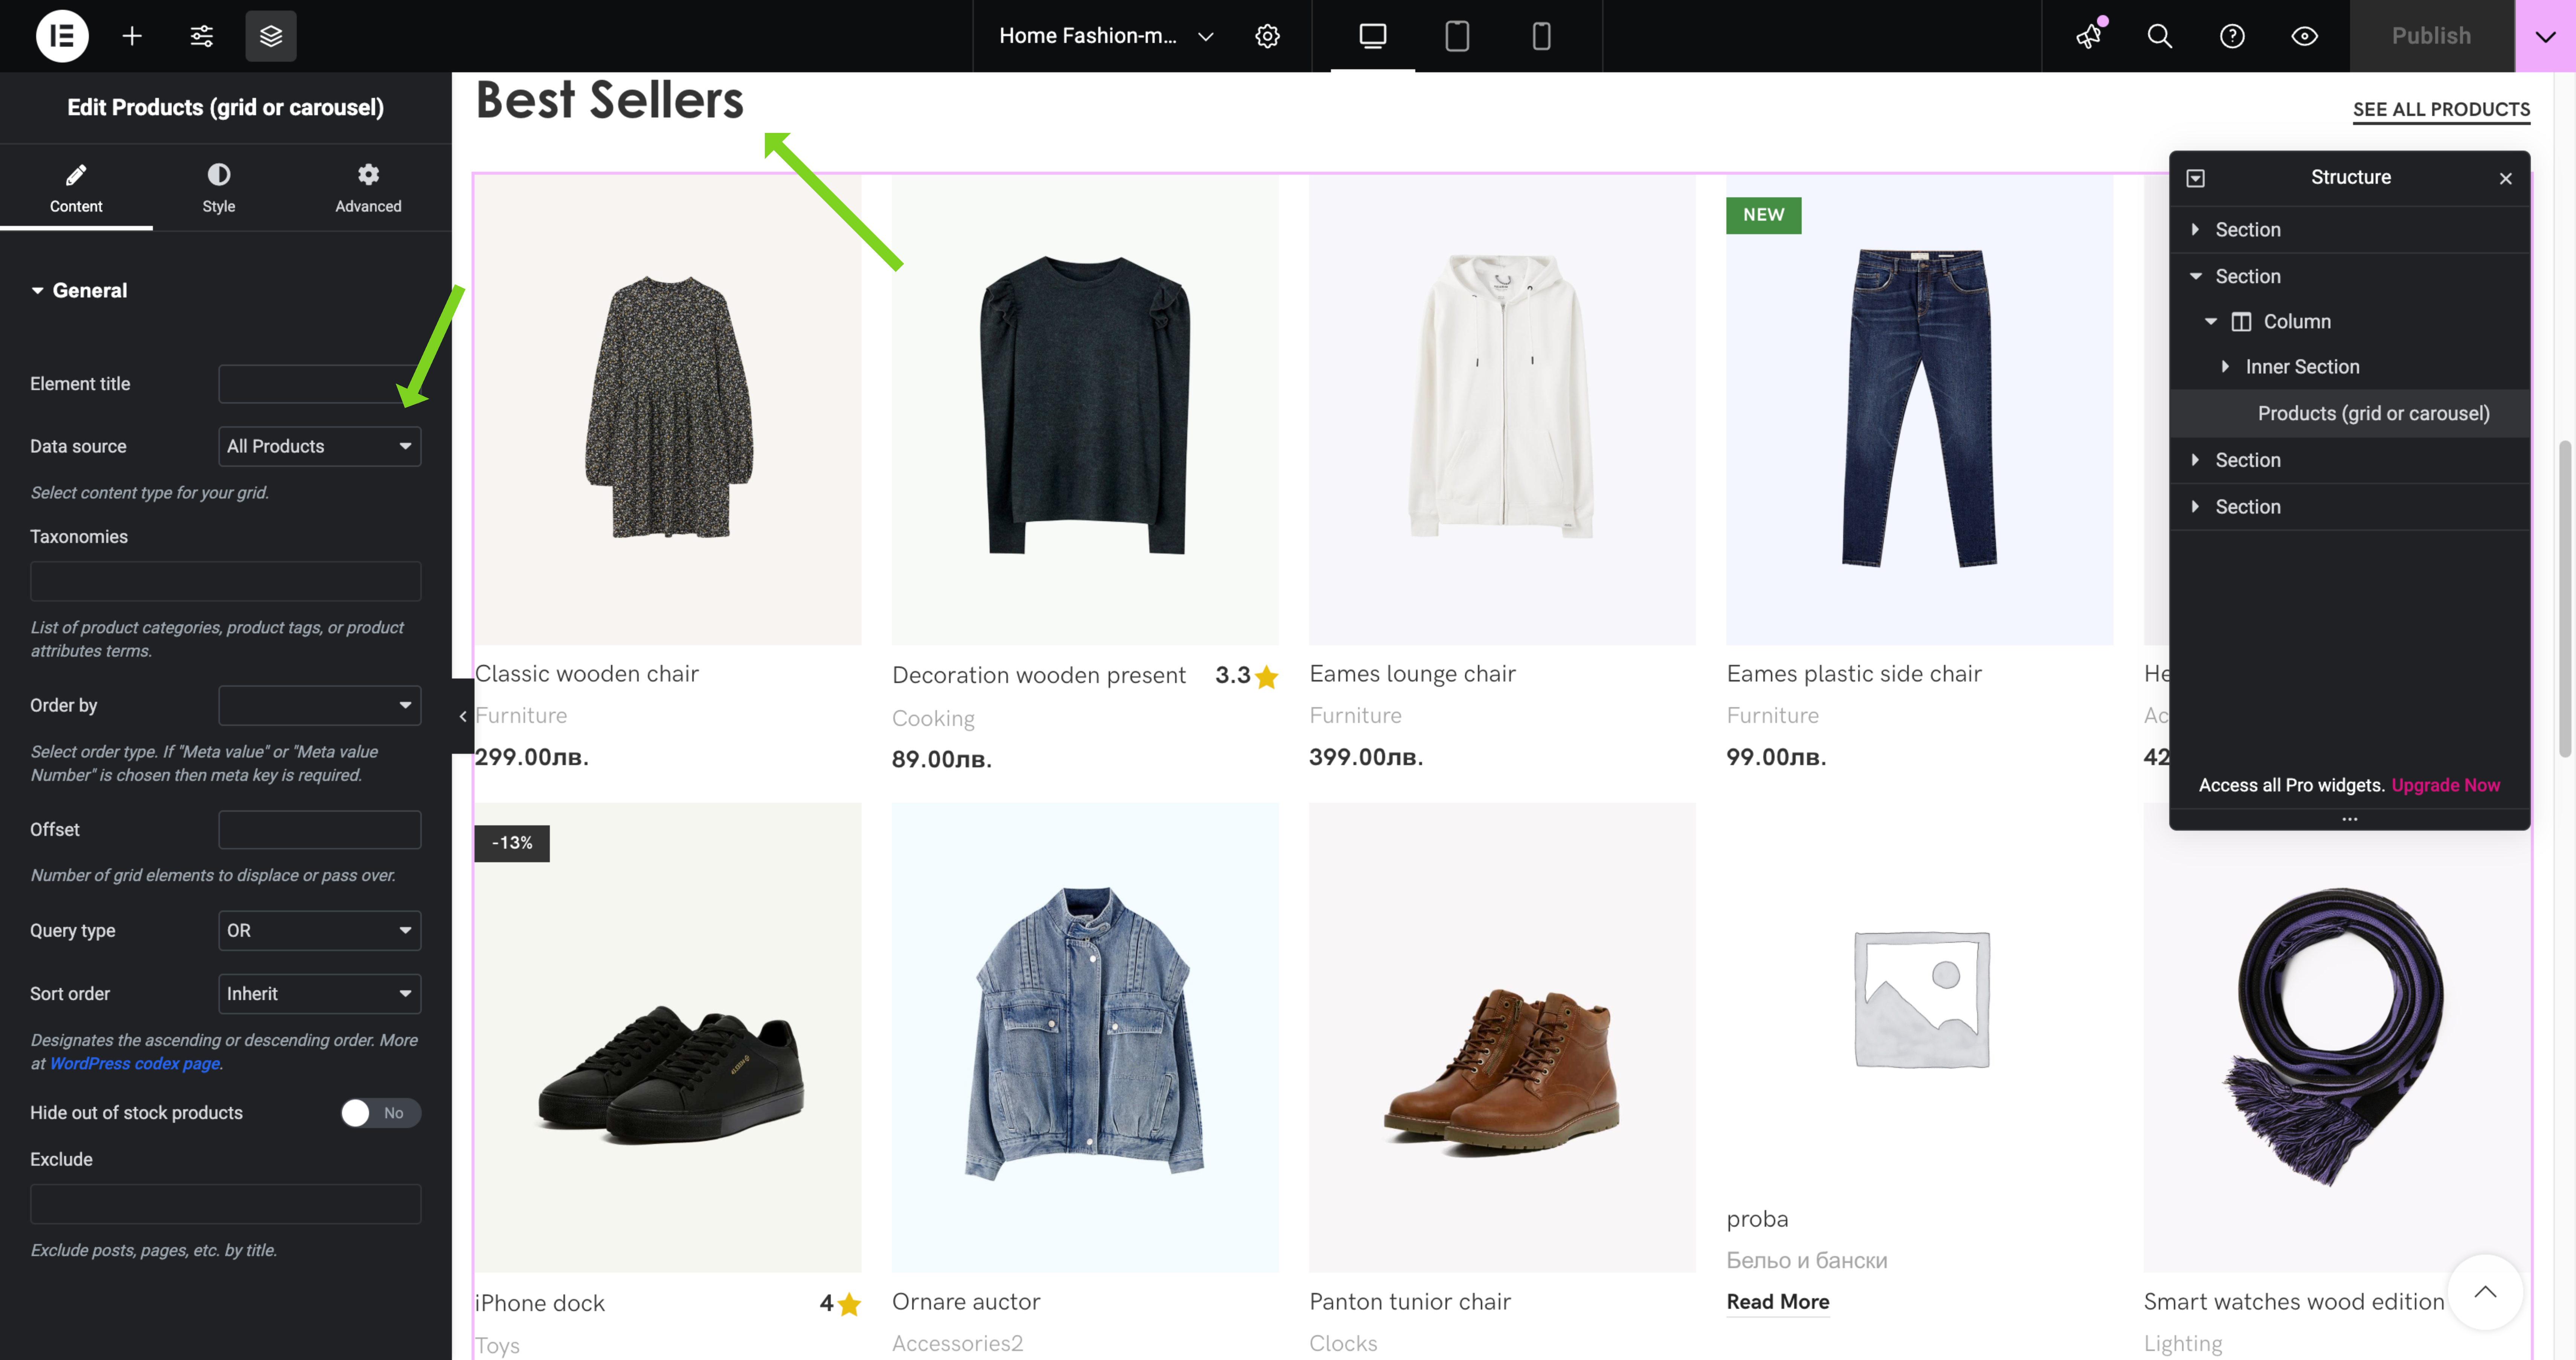Switch to desktop device view
2576x1360 pixels.
click(x=1373, y=36)
